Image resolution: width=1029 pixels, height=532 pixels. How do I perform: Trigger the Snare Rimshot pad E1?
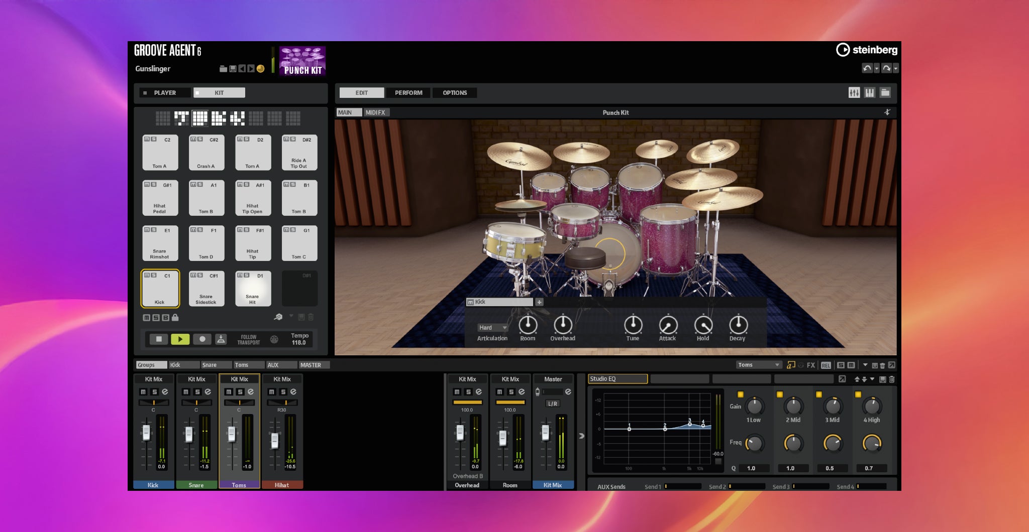click(160, 243)
